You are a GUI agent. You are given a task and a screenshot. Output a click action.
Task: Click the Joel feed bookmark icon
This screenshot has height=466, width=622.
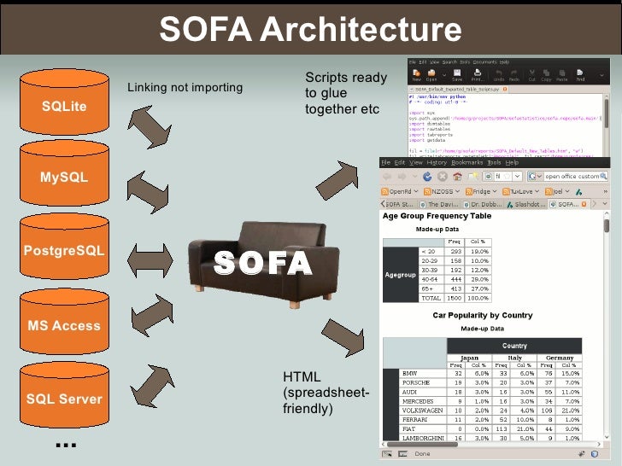(549, 192)
